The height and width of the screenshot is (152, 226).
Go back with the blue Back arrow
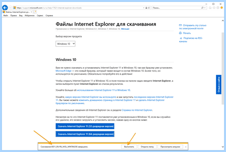point(5,8)
